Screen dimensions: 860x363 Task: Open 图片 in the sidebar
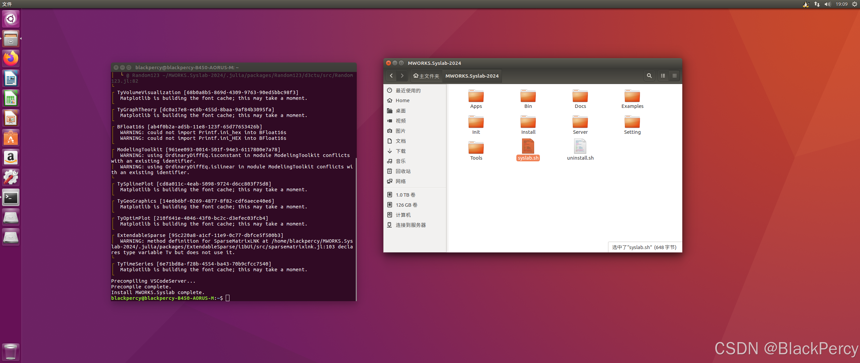coord(415,131)
